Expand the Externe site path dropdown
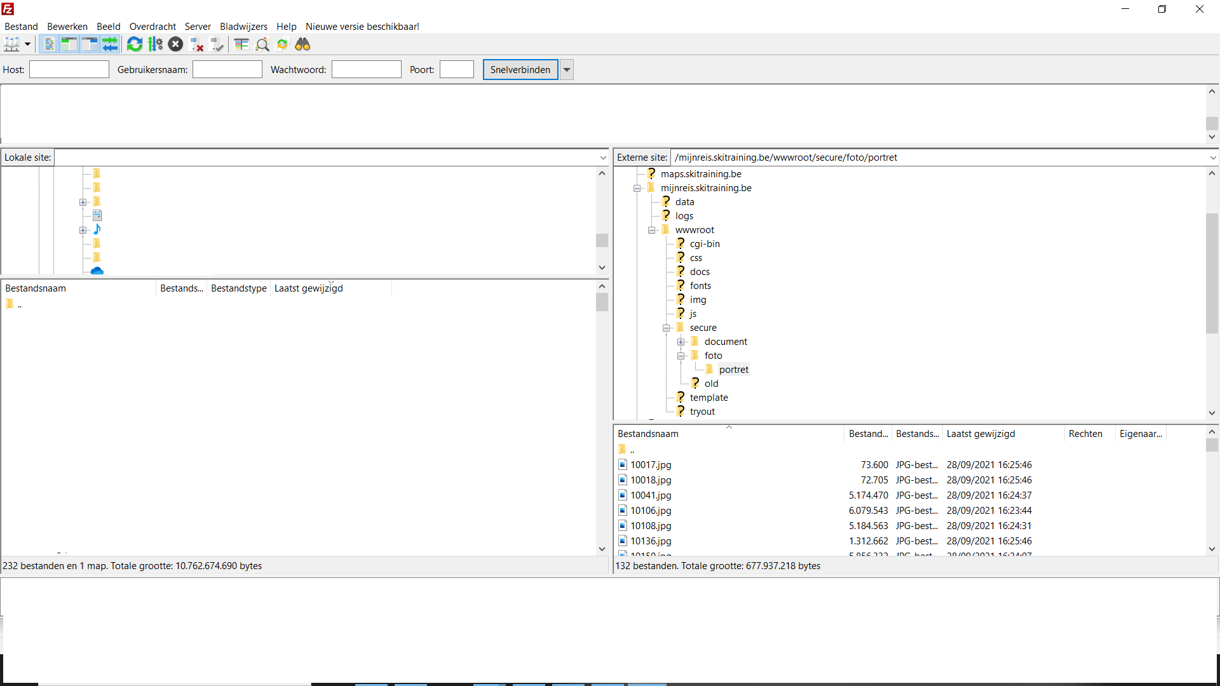This screenshot has height=686, width=1220. pyautogui.click(x=1213, y=158)
